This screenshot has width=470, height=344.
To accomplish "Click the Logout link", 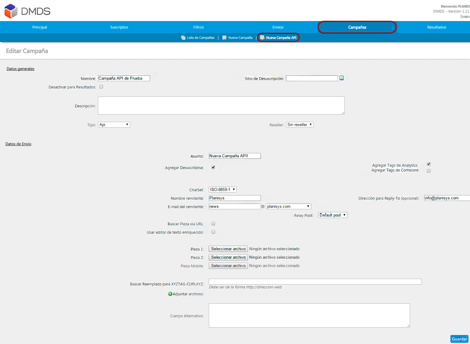I will click(x=465, y=17).
